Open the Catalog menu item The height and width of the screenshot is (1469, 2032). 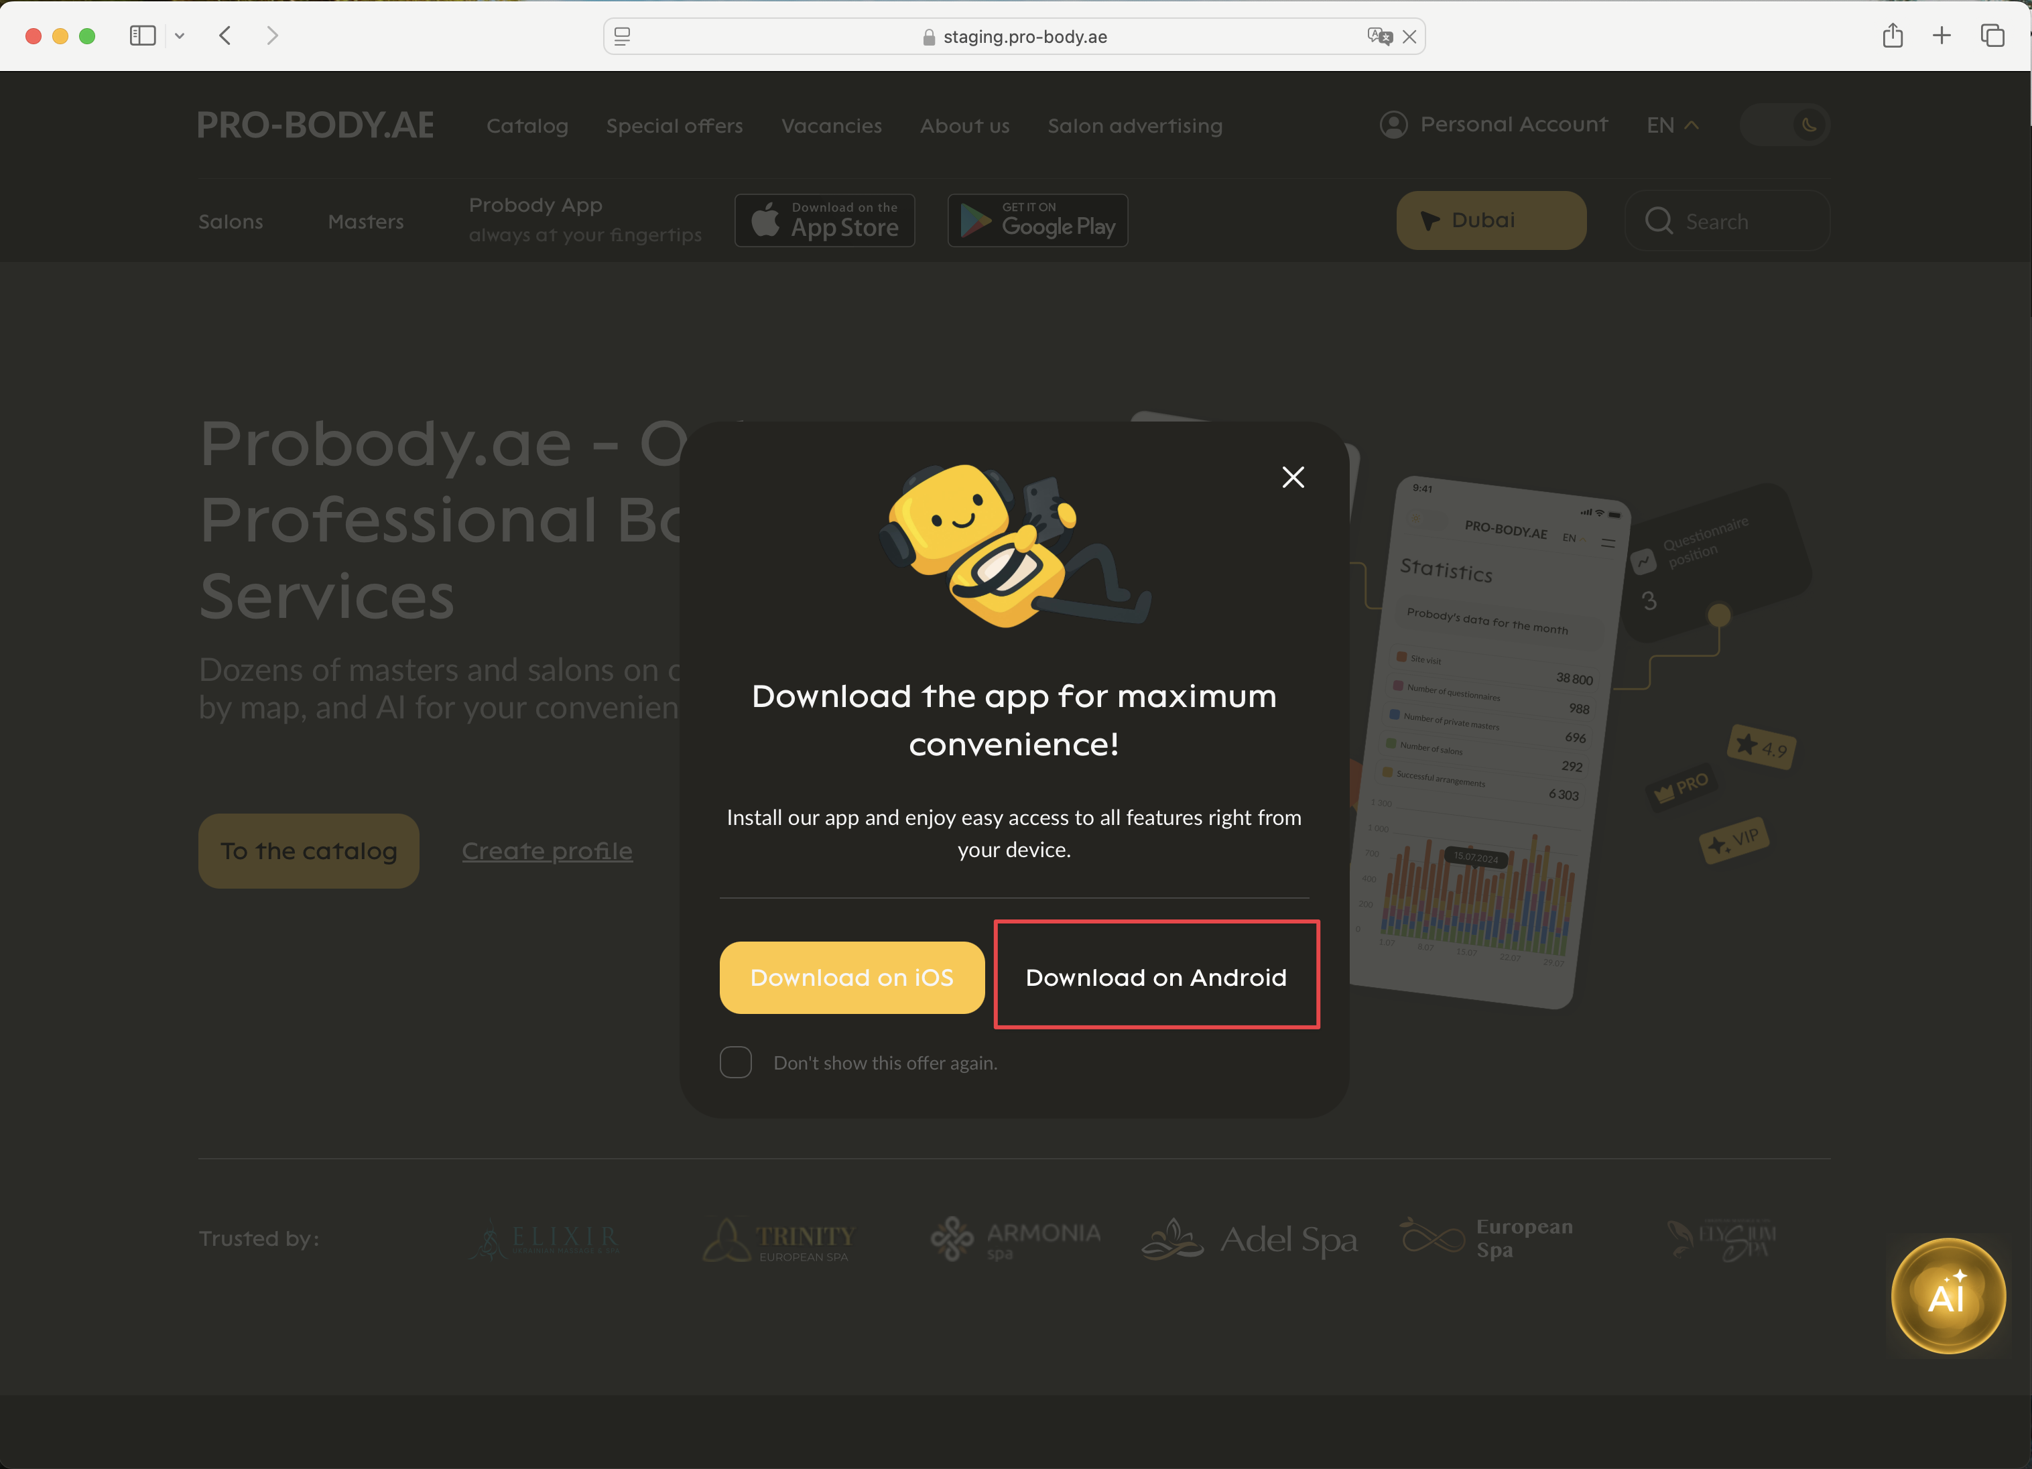point(527,125)
